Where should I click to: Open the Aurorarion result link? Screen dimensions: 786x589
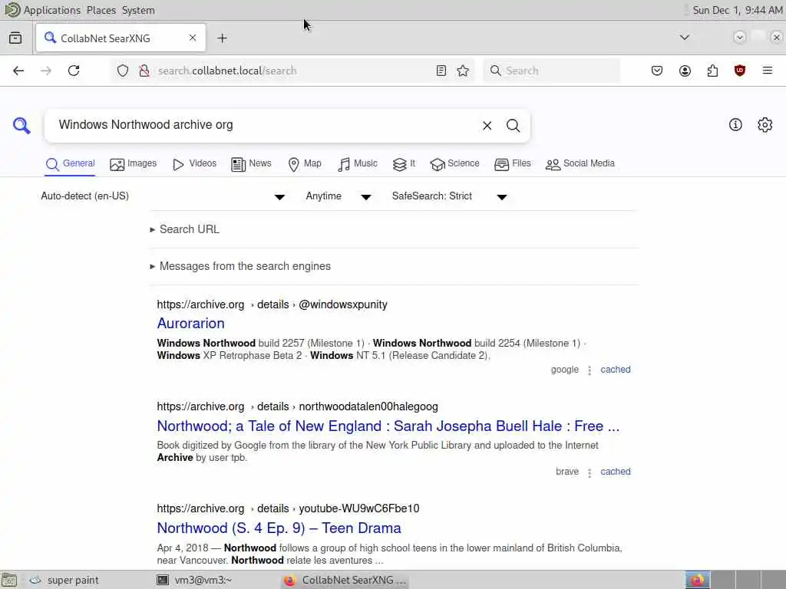tap(191, 324)
